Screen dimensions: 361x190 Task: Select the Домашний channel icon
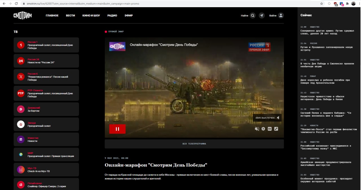point(21,109)
